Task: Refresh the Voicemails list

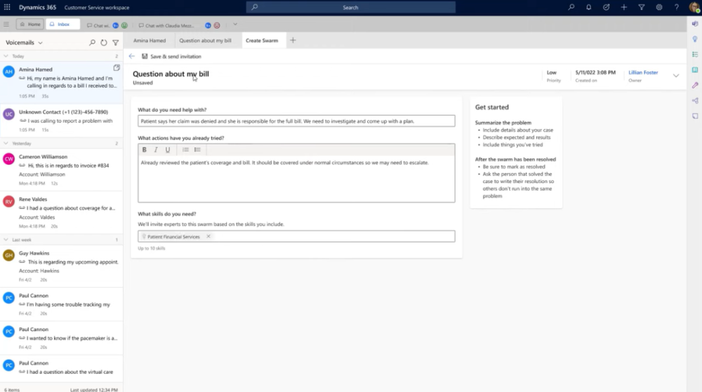Action: [x=104, y=43]
